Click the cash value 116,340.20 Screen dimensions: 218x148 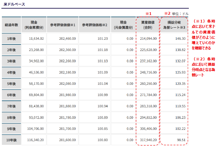pyautogui.click(x=35, y=140)
